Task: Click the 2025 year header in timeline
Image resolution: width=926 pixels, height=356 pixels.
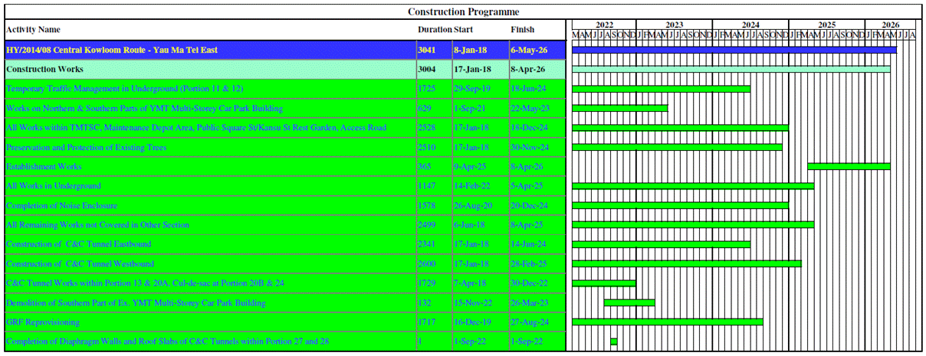Action: (826, 24)
